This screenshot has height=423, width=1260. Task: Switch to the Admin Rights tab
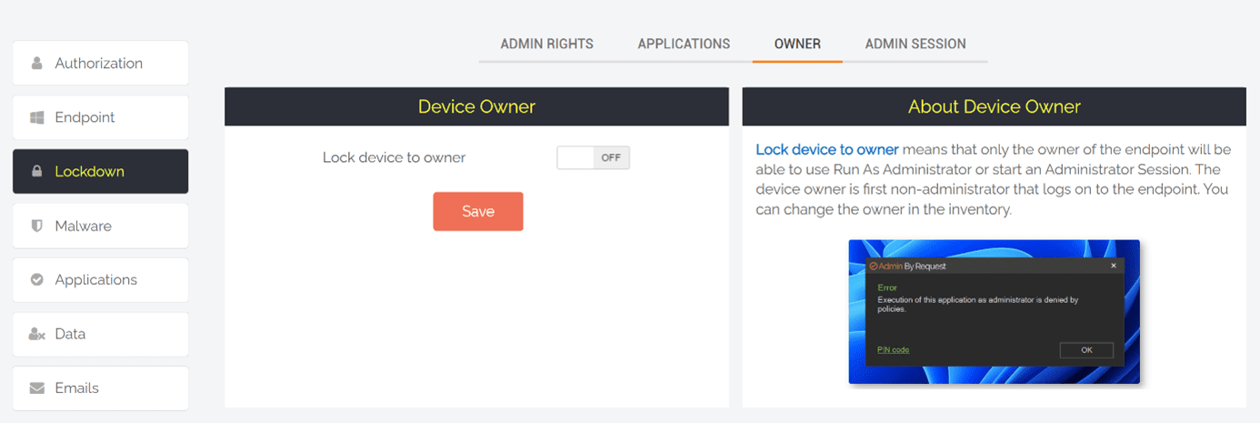click(546, 44)
